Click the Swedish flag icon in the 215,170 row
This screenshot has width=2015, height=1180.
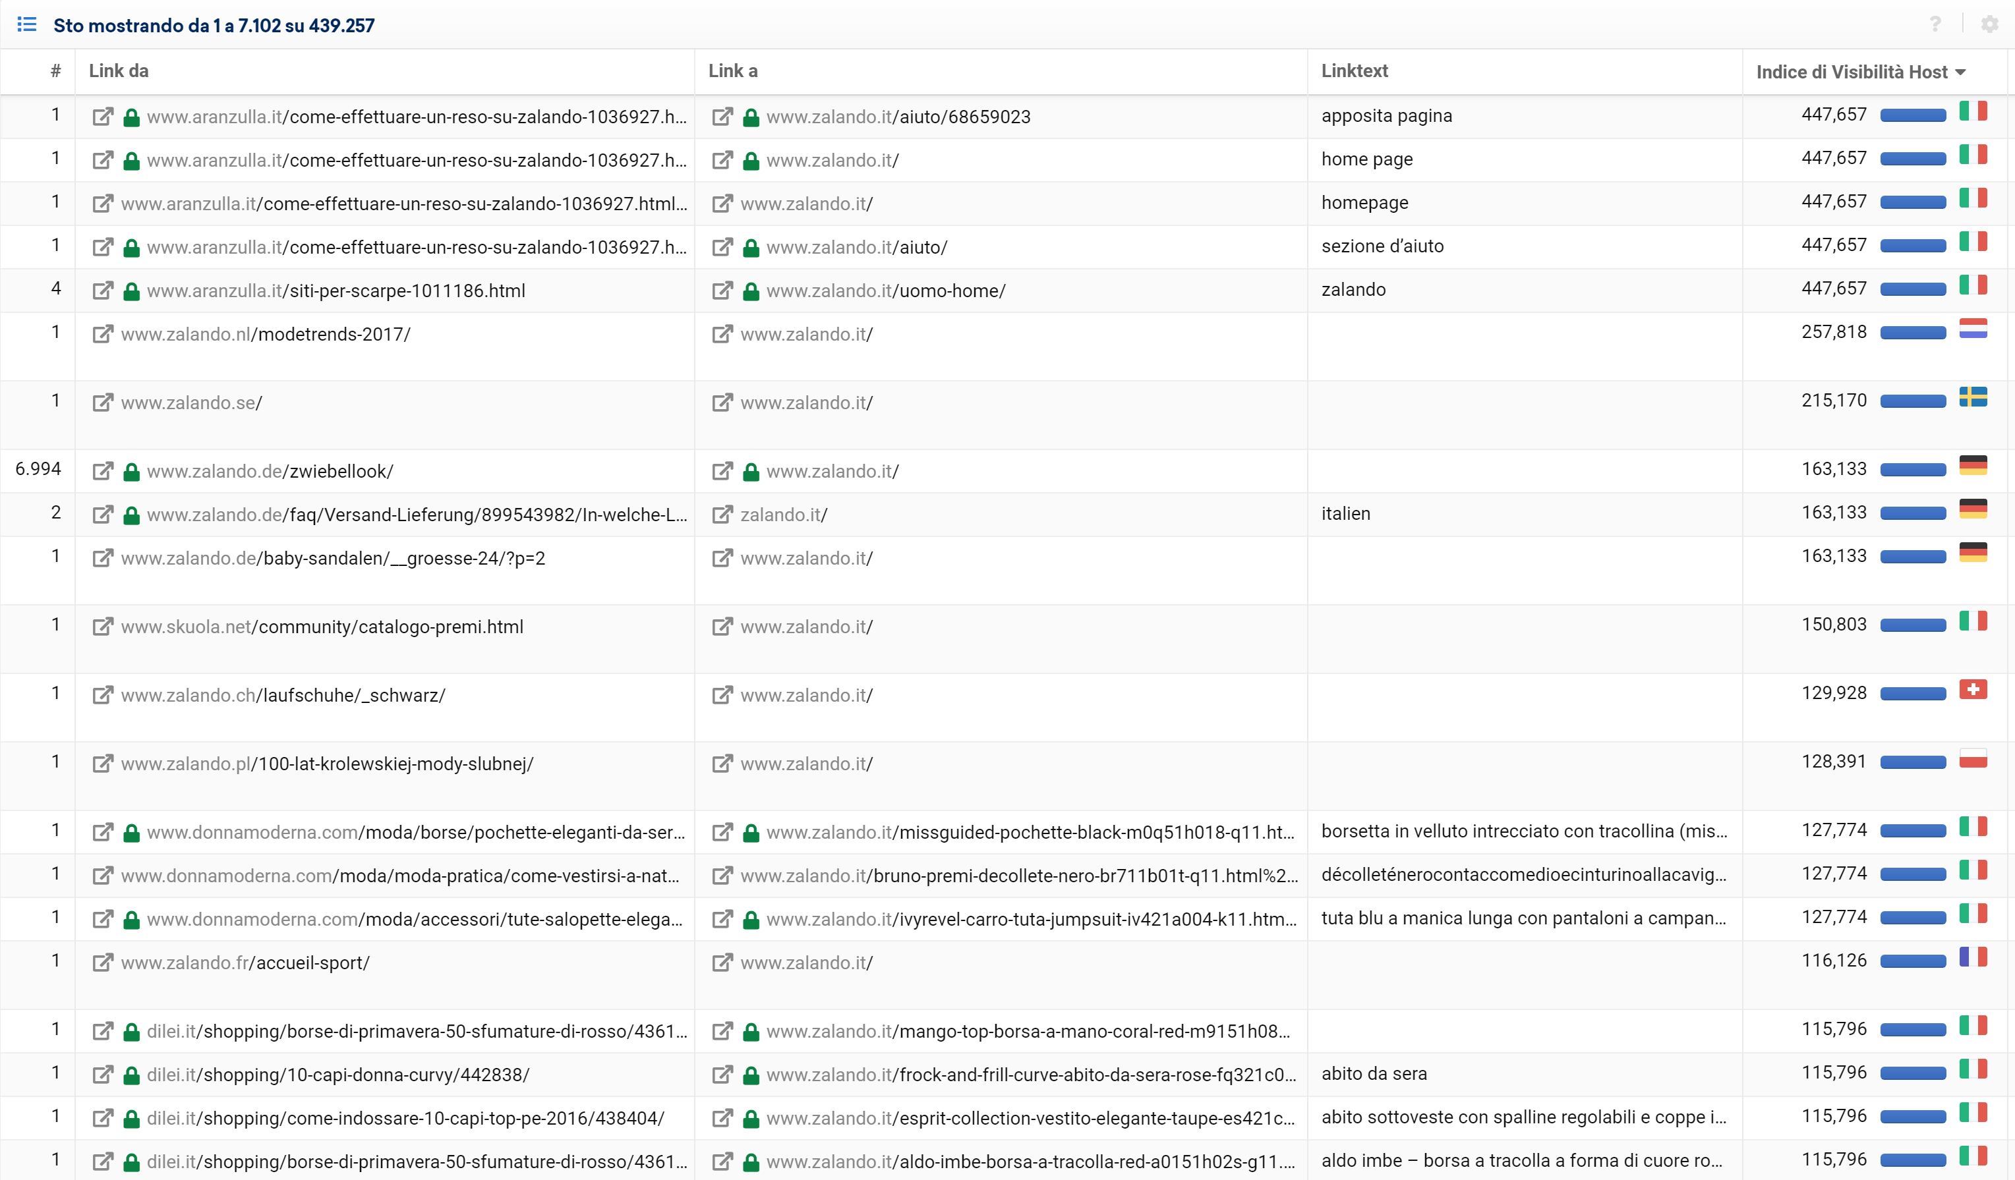[x=1973, y=397]
